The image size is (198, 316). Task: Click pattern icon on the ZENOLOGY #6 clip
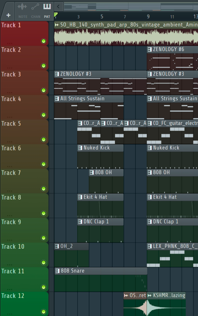point(150,49)
